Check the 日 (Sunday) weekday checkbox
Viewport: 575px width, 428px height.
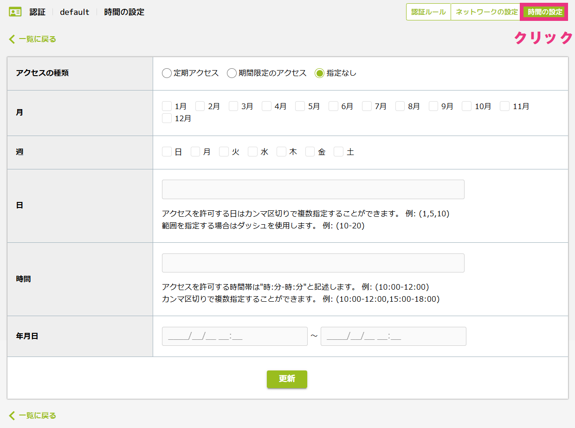167,152
